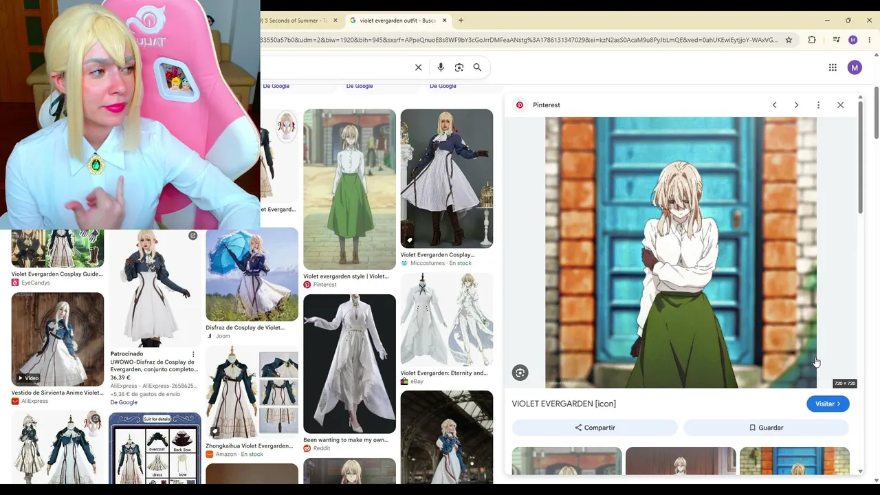Open 'Zhongkaihua Violet Evergarden...' caption
The height and width of the screenshot is (495, 880).
[x=249, y=445]
